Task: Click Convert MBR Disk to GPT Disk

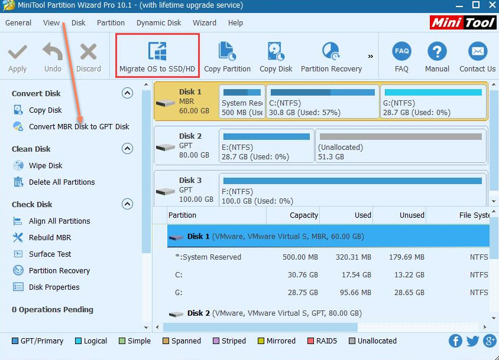Action: pos(79,126)
